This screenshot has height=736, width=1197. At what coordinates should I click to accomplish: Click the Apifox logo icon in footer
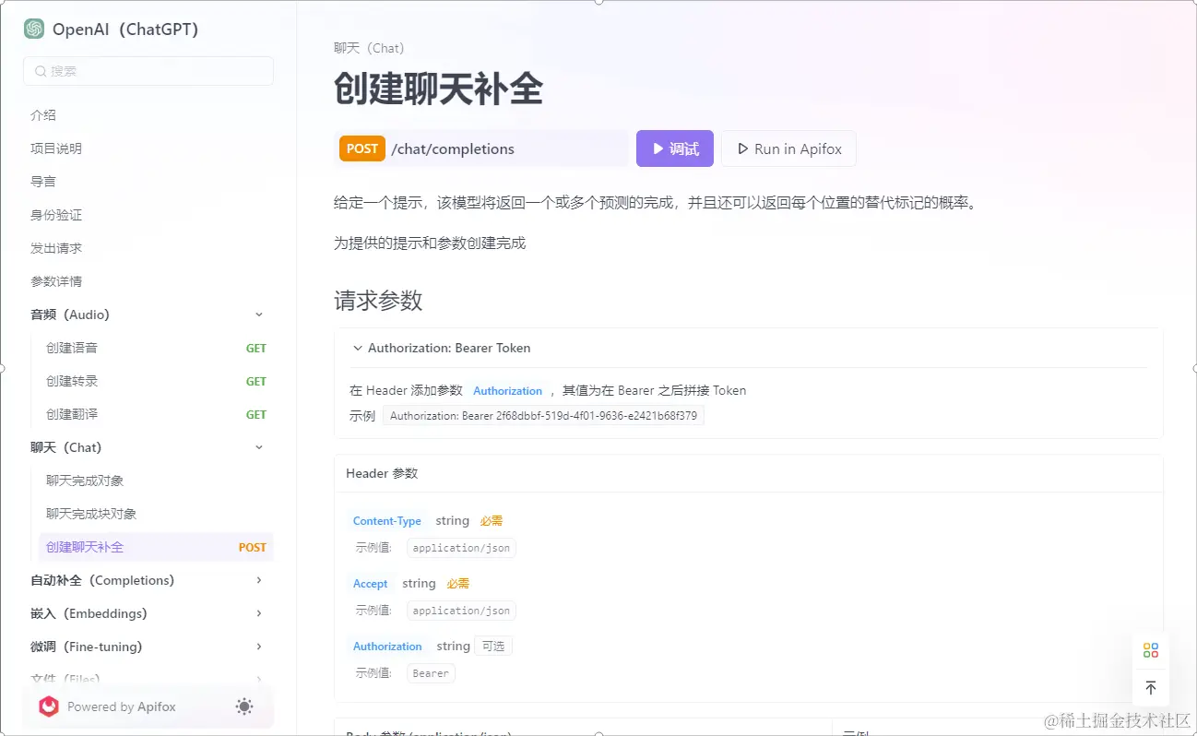(49, 706)
